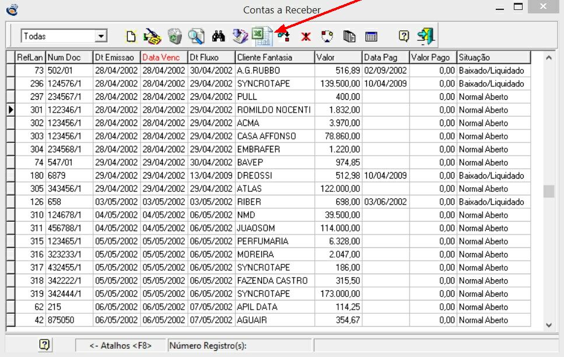Viewport: 564px width, 357px height.
Task: Click the AGUAIR client cell
Action: [275, 320]
